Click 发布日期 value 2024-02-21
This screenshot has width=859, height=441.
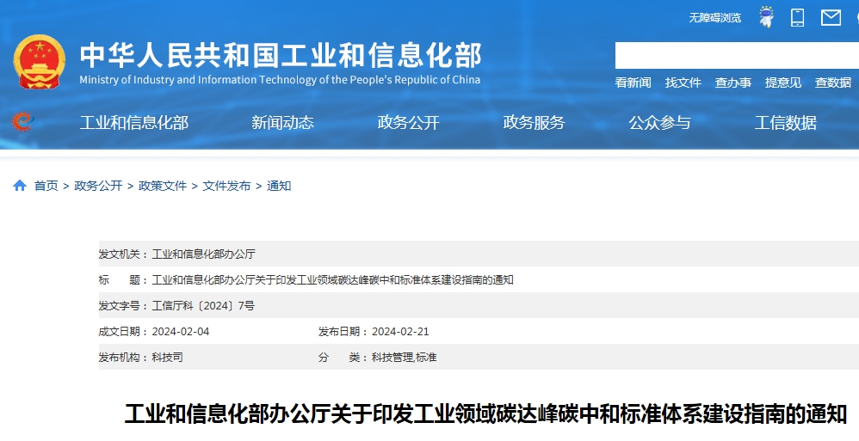pyautogui.click(x=400, y=332)
